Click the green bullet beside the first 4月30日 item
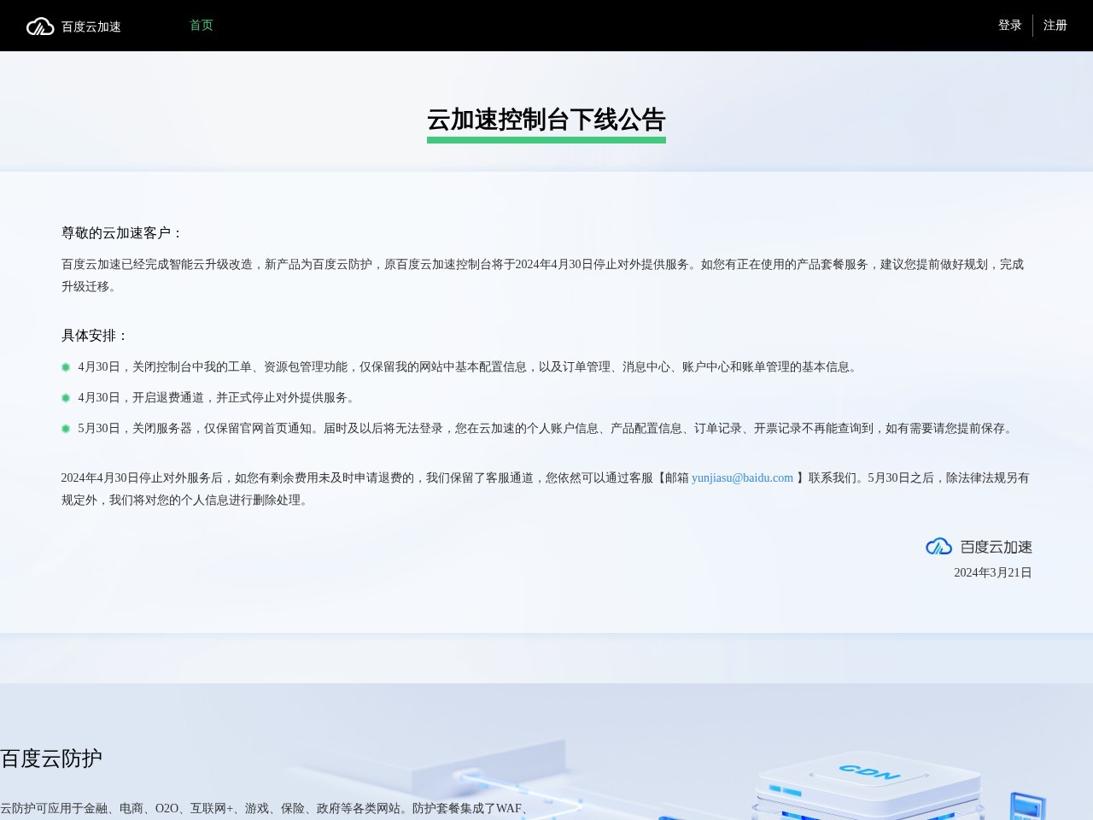 pos(66,366)
